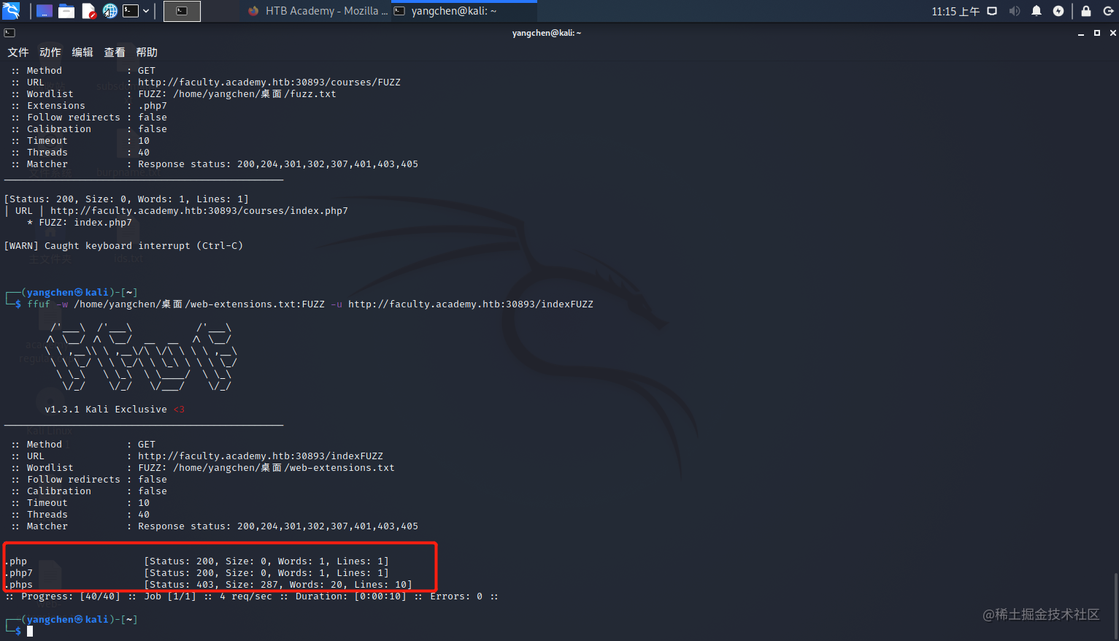Open the 查看 menu in terminal
The height and width of the screenshot is (641, 1119).
[114, 52]
